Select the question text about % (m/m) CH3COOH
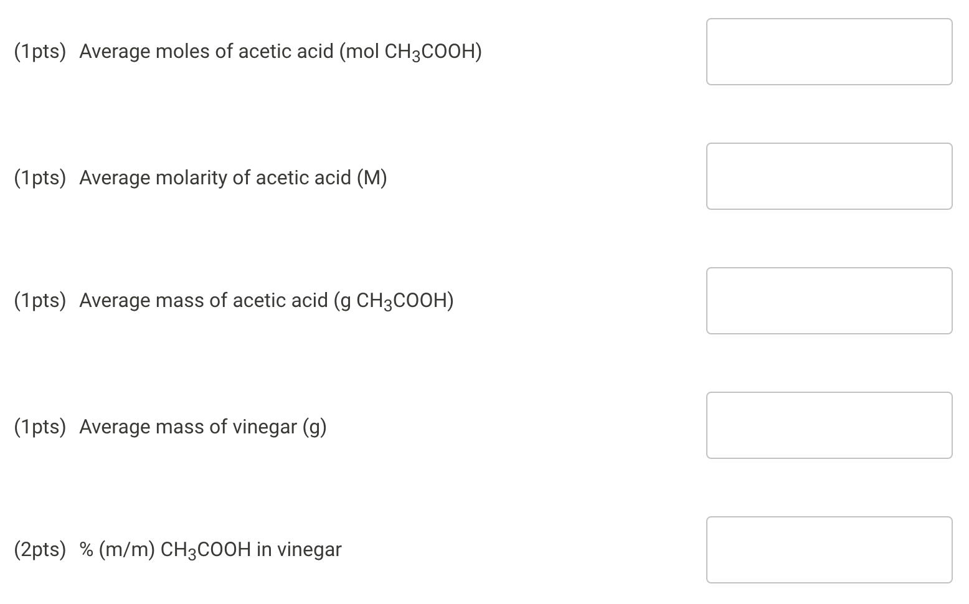The height and width of the screenshot is (604, 969). pos(210,549)
